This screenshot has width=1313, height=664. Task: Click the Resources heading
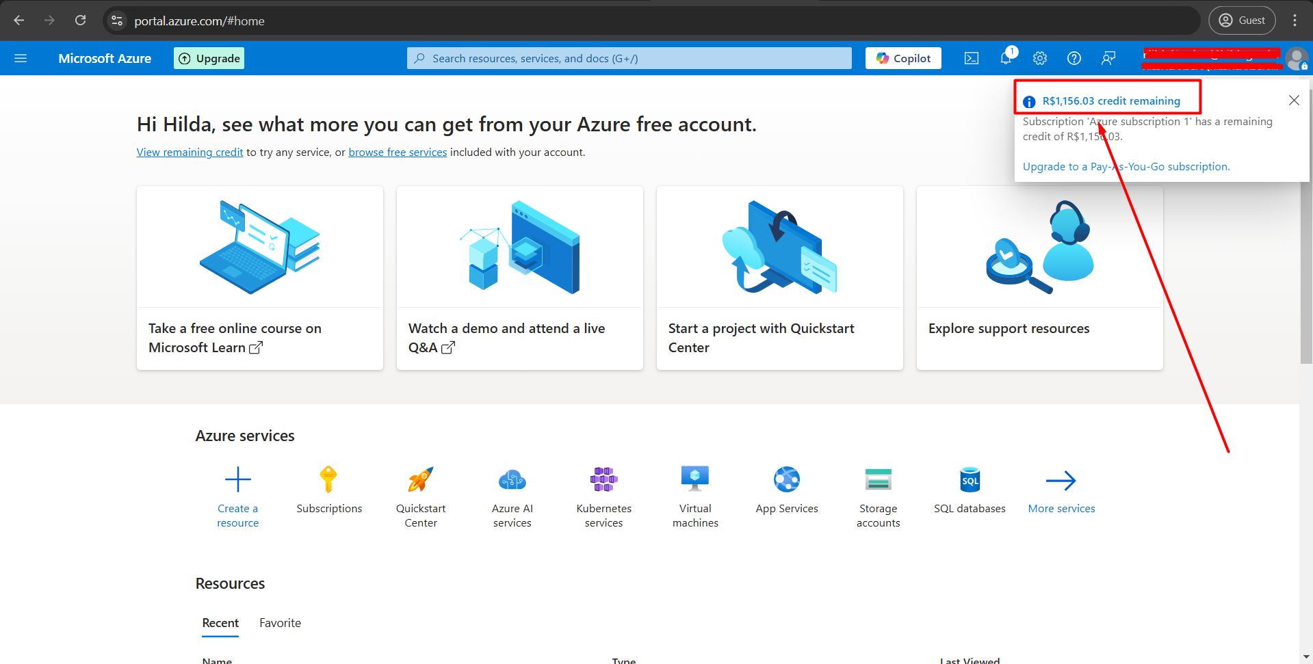click(x=230, y=583)
